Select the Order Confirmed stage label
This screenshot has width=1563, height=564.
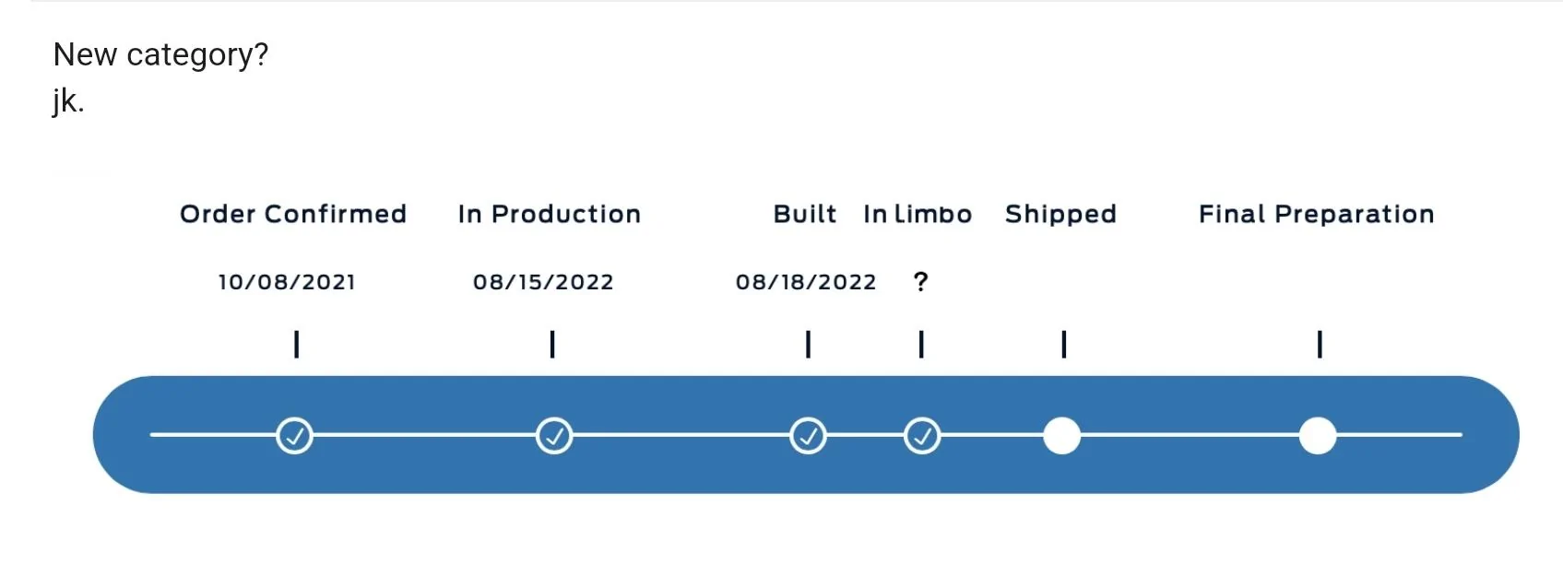point(293,214)
